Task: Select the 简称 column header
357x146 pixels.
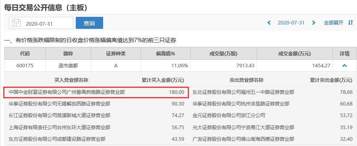Action: click(x=68, y=53)
